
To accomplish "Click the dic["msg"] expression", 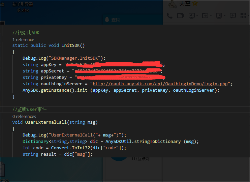I will pos(77,154).
